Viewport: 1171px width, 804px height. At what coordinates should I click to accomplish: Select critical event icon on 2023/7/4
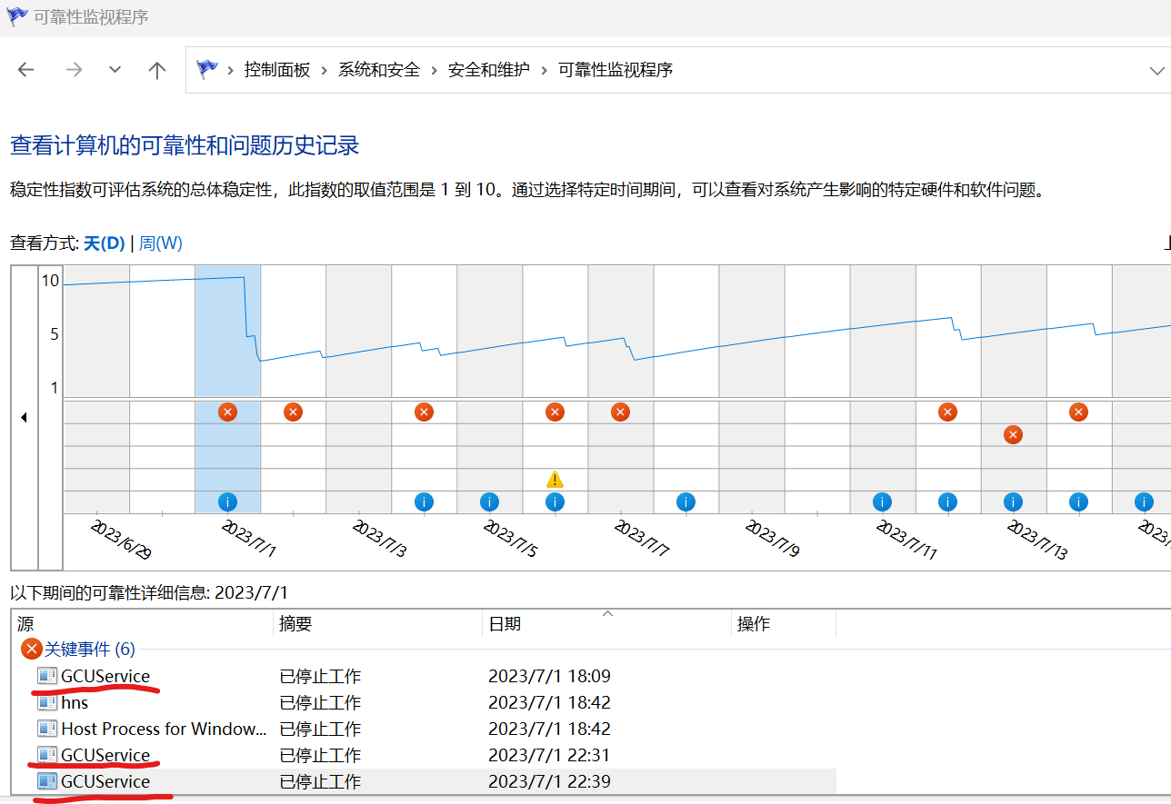coord(424,412)
